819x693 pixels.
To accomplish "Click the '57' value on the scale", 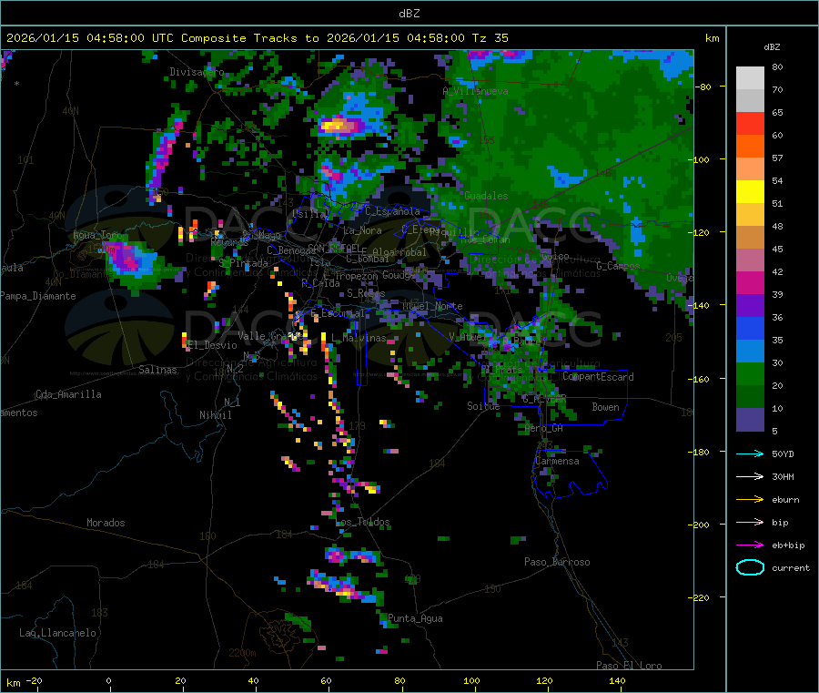I will pyautogui.click(x=777, y=158).
